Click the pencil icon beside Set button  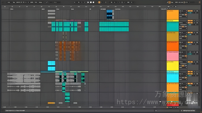point(173,7)
